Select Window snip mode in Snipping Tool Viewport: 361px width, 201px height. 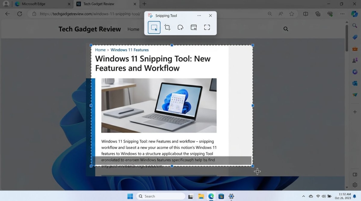pyautogui.click(x=194, y=27)
